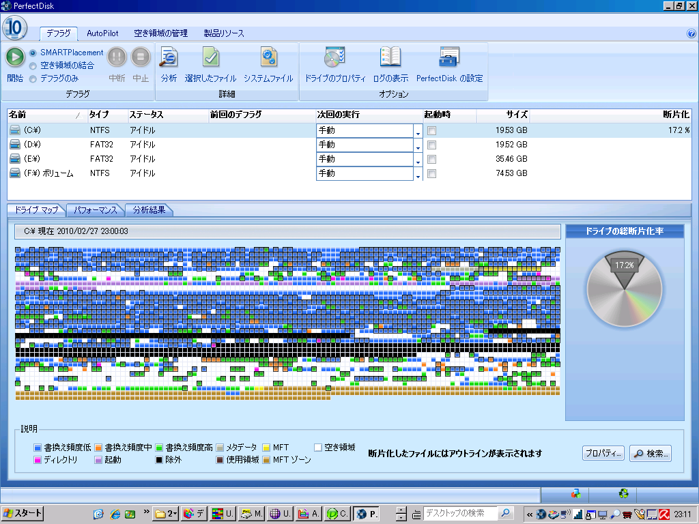Click the View Log (ログの表示) icon
Image resolution: width=699 pixels, height=524 pixels.
click(x=390, y=57)
